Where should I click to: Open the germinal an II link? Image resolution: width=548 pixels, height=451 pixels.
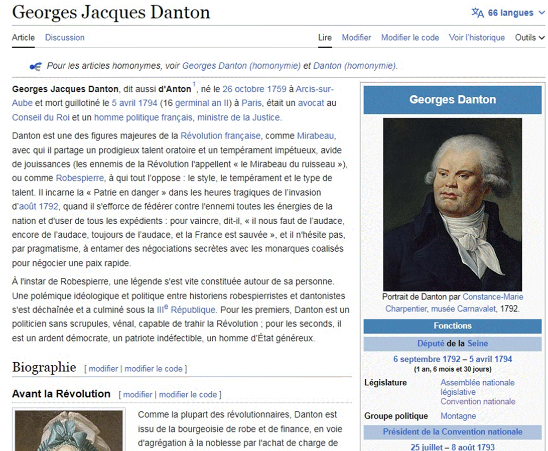pyautogui.click(x=202, y=103)
